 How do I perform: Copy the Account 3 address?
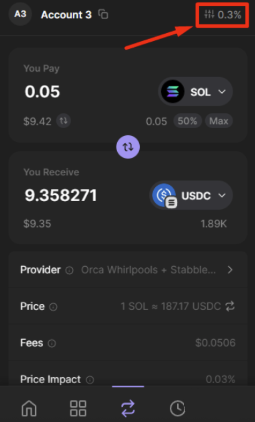(x=103, y=14)
